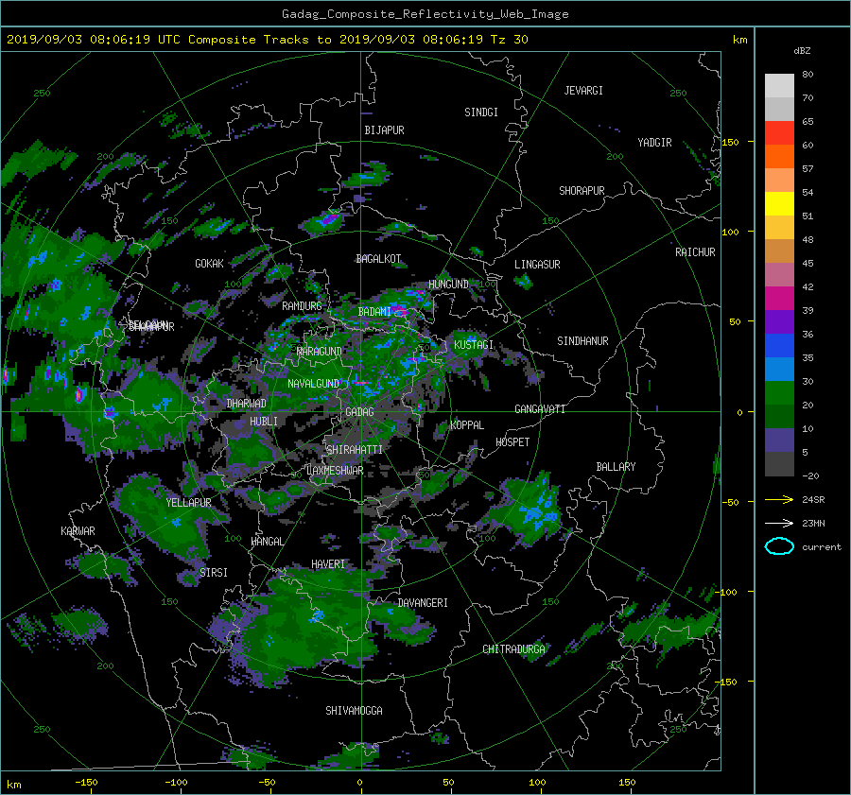Image resolution: width=851 pixels, height=795 pixels.
Task: Click the DHARWAD city label
Action: (x=247, y=404)
